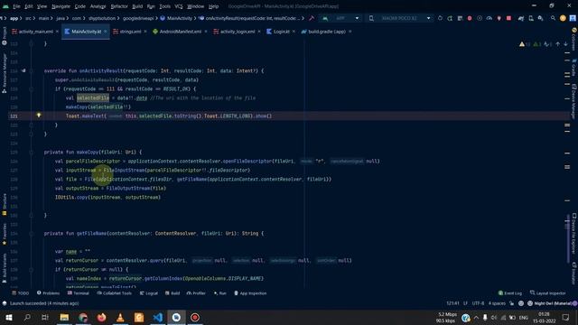
Task: Click the Debug app bug icon
Action: pyautogui.click(x=470, y=18)
